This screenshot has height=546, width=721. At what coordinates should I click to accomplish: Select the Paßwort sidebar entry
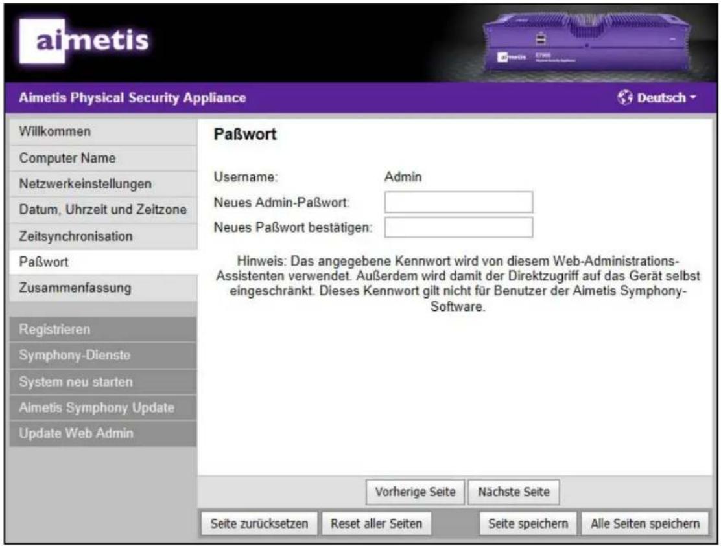point(103,262)
